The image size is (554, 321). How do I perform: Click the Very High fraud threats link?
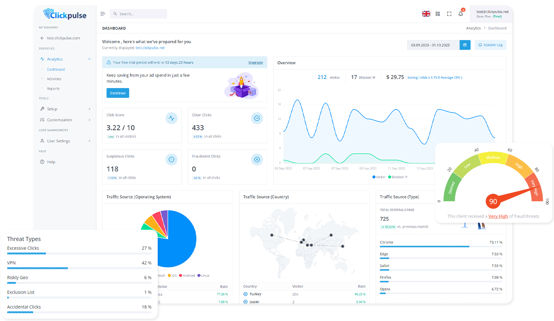(x=498, y=216)
